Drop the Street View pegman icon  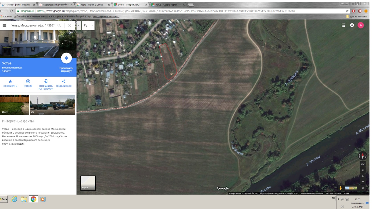pos(341,188)
